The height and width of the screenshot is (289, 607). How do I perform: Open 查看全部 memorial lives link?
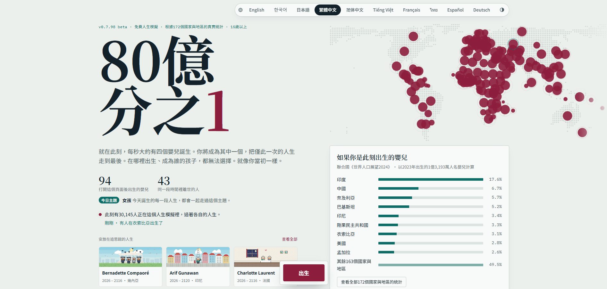tap(290, 239)
